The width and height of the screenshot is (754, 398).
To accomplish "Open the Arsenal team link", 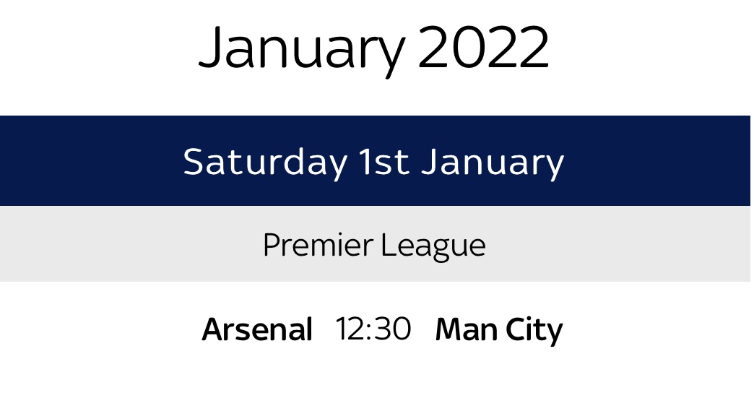I will 257,330.
